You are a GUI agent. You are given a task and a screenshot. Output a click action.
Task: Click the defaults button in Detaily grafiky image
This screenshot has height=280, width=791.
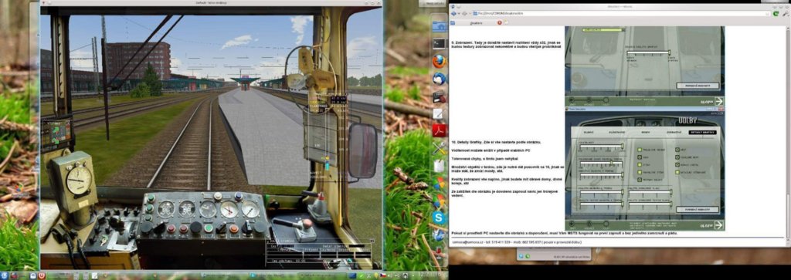point(698,210)
